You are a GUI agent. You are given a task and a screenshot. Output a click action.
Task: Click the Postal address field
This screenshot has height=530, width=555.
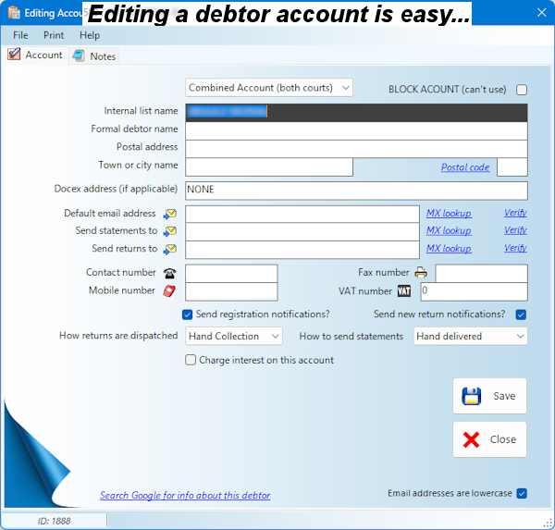tap(356, 149)
